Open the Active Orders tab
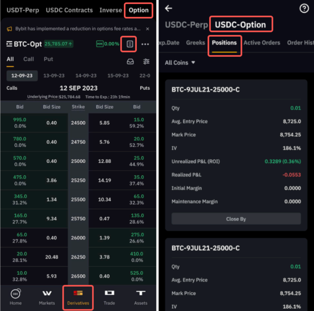Viewport: 314px width, 311px height. click(x=262, y=43)
